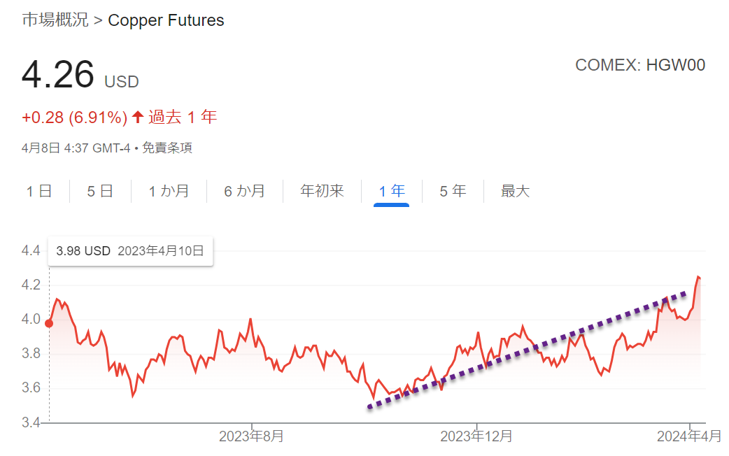The width and height of the screenshot is (729, 456).
Task: Click the Copper Futures title text
Action: coord(166,20)
